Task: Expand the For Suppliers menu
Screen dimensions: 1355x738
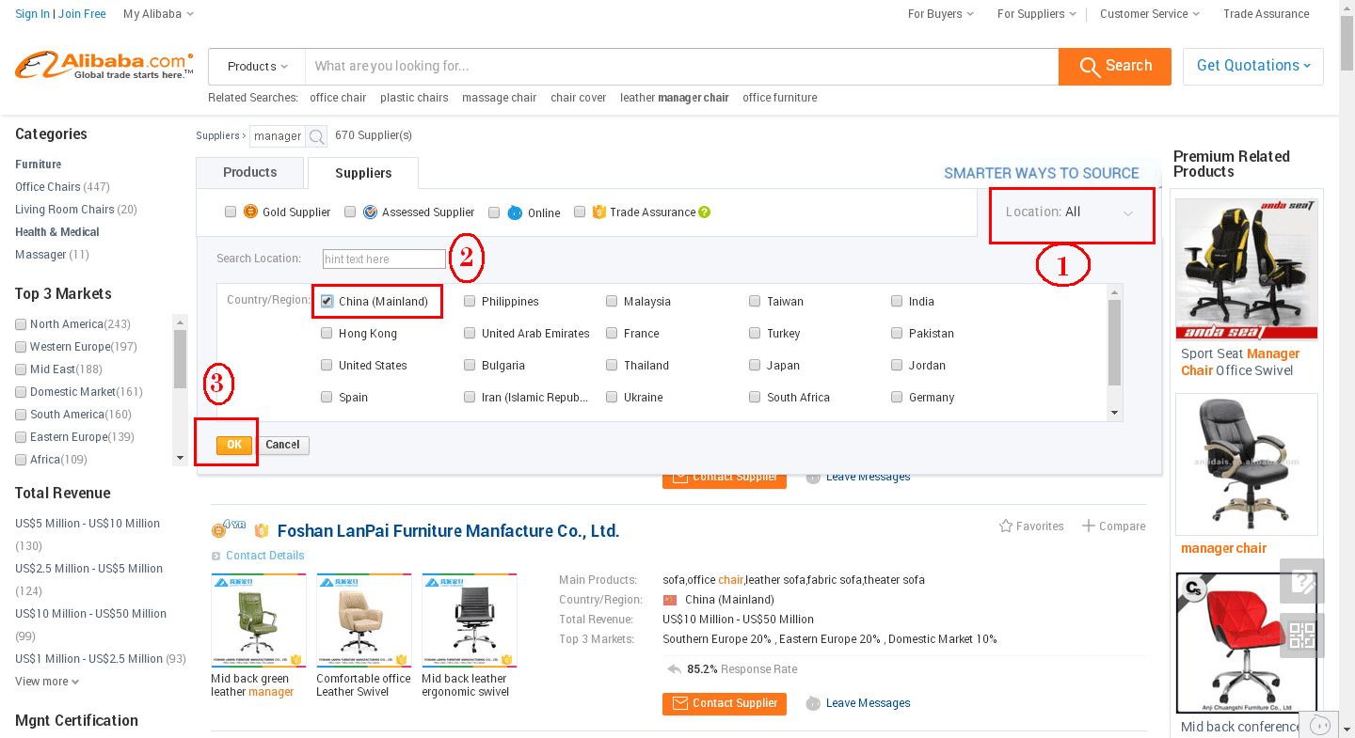Action: pyautogui.click(x=1036, y=14)
